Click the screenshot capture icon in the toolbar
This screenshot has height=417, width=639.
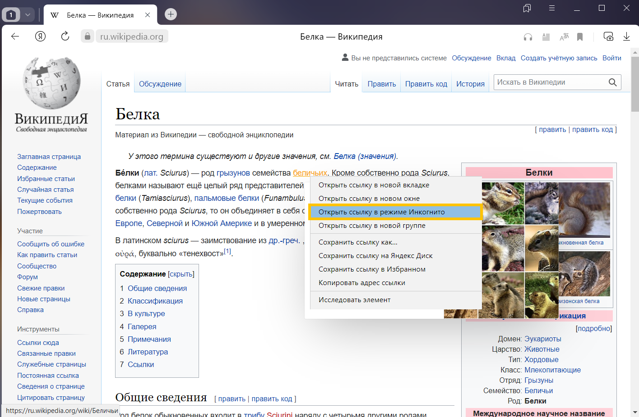pyautogui.click(x=608, y=37)
